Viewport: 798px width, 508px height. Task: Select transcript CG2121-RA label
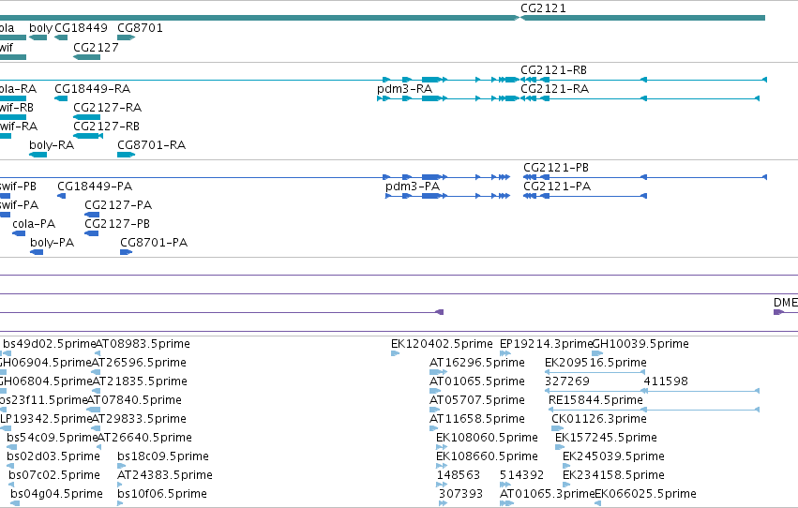tap(555, 89)
